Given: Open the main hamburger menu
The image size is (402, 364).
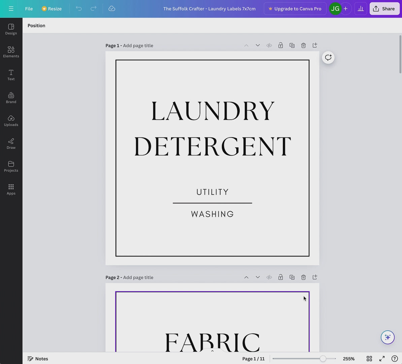Looking at the screenshot, I should point(11,9).
